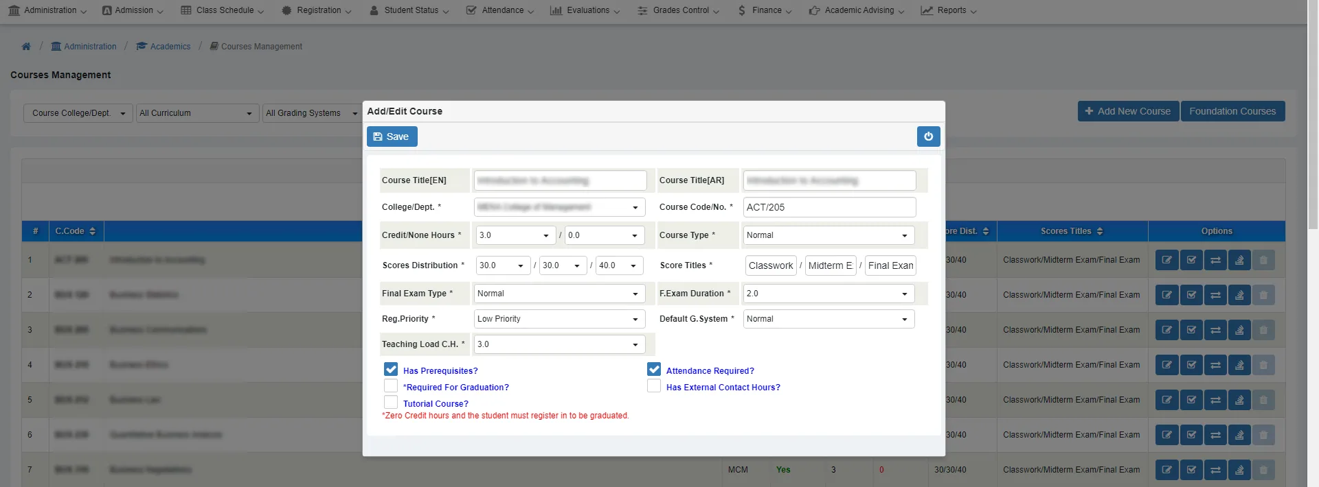Click the home icon in the breadcrumb
This screenshot has width=1319, height=487.
tap(26, 47)
